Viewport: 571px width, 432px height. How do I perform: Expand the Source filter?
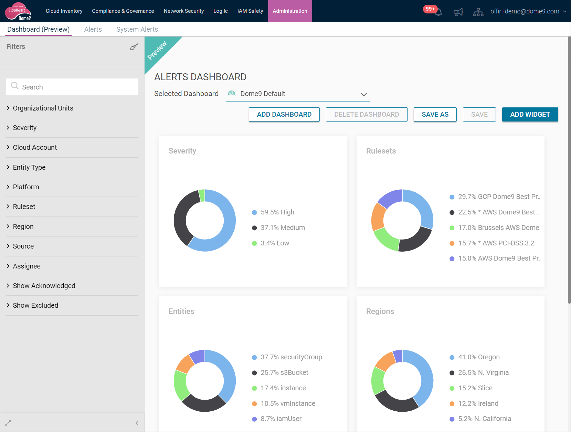click(x=72, y=246)
